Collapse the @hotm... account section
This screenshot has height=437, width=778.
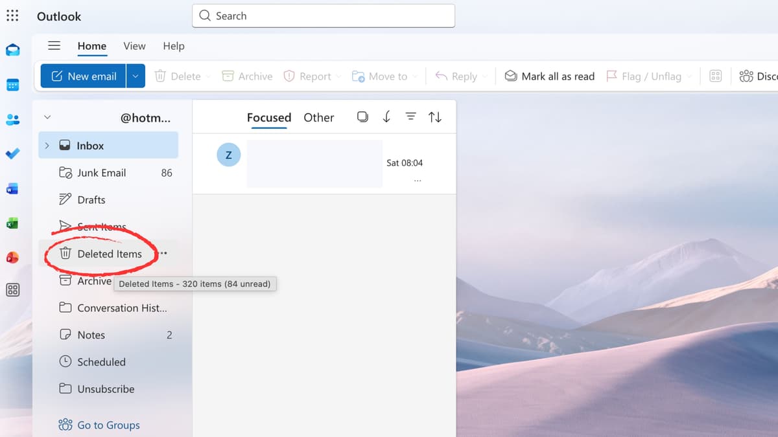[47, 117]
